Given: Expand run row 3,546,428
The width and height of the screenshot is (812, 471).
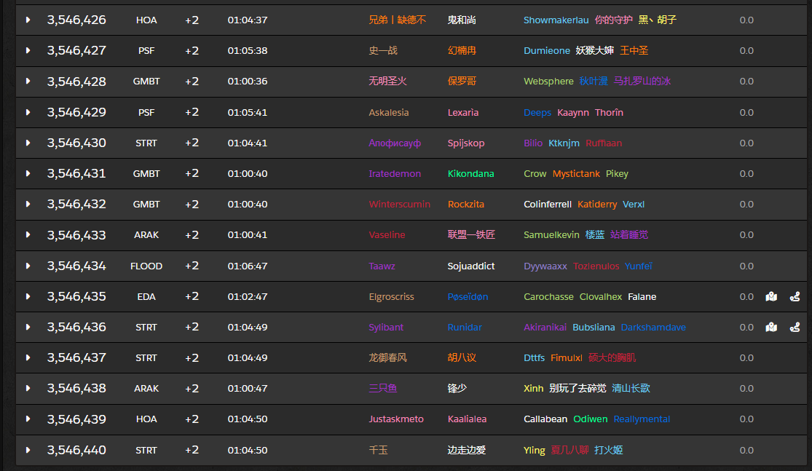Looking at the screenshot, I should pos(28,82).
